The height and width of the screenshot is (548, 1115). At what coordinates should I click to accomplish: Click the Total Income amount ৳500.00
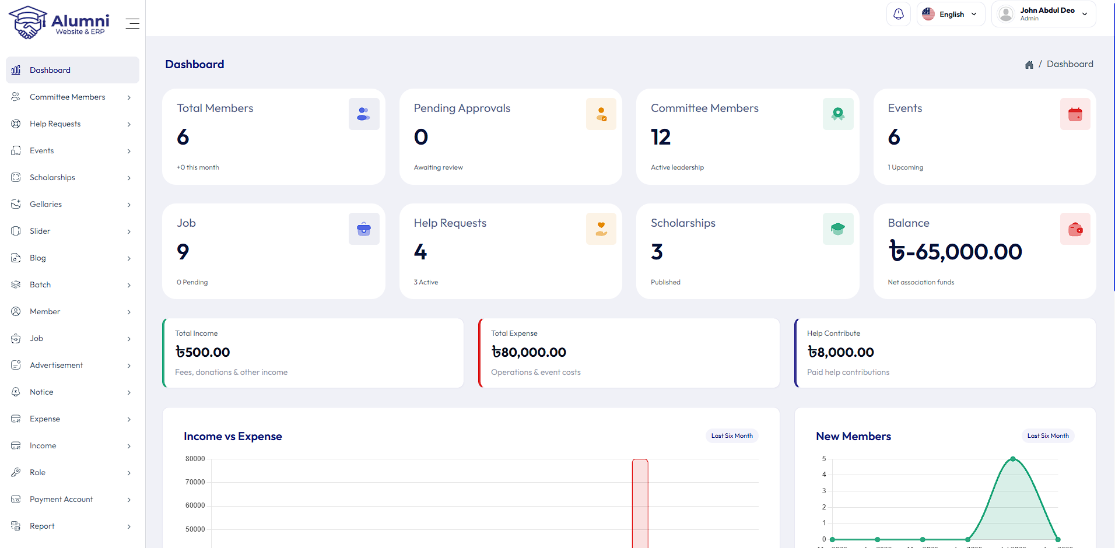coord(202,352)
